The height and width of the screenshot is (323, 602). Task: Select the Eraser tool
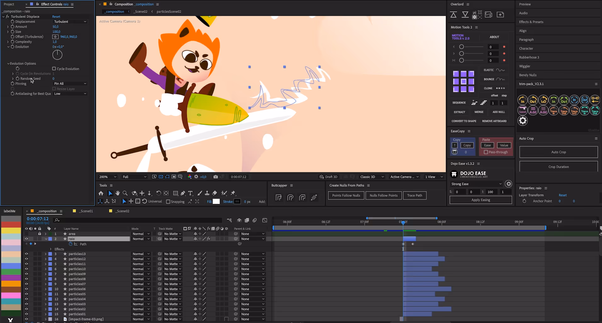click(215, 193)
